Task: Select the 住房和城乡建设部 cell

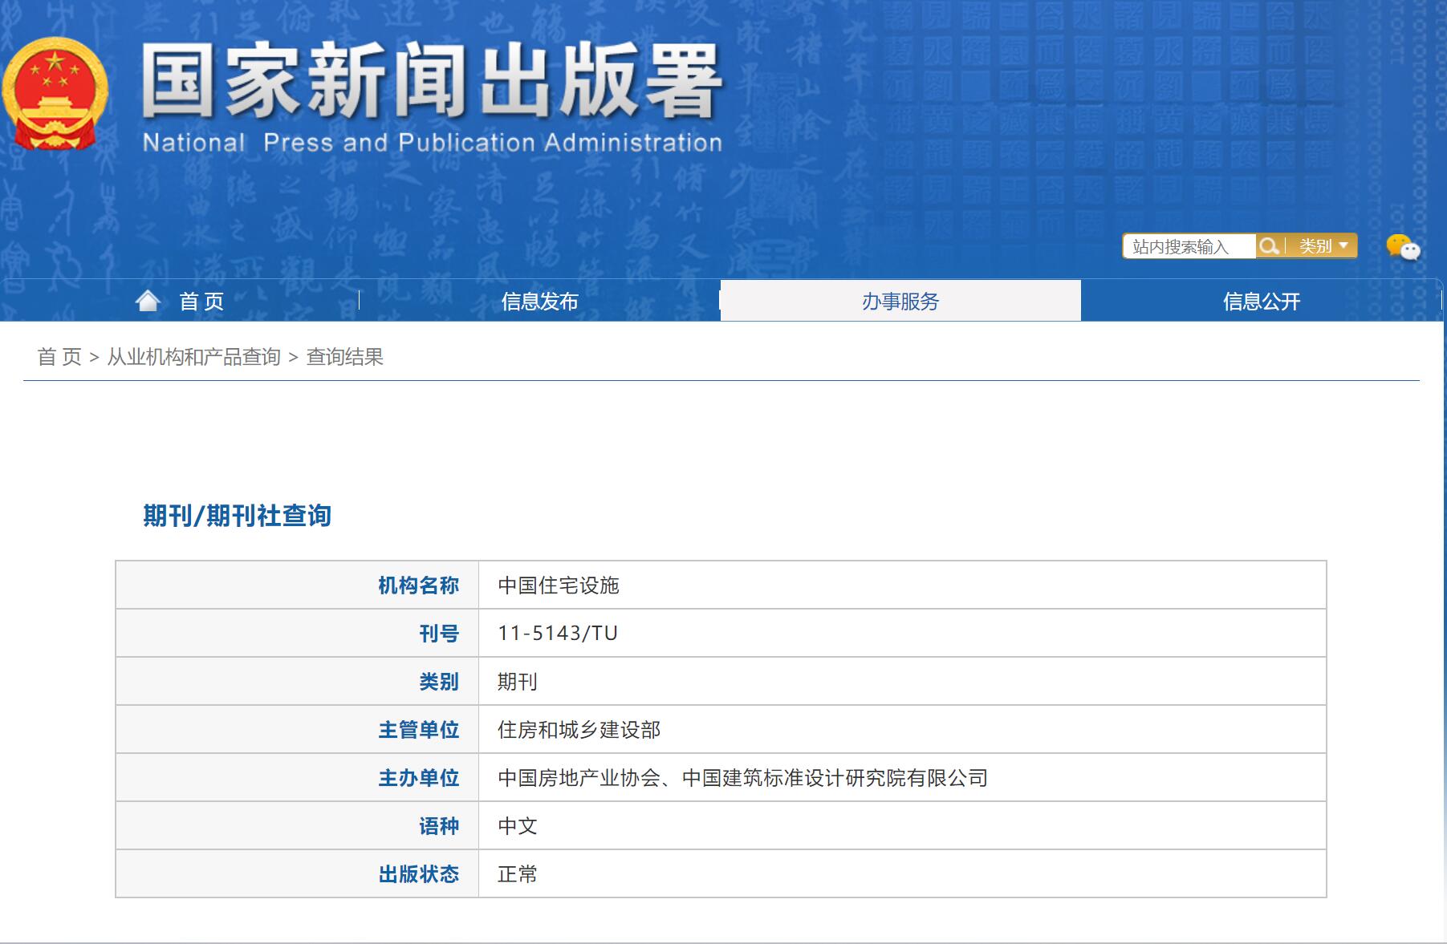Action: coord(579,730)
